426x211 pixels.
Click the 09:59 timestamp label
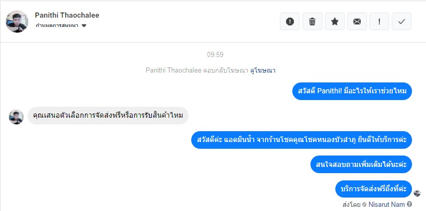point(215,54)
